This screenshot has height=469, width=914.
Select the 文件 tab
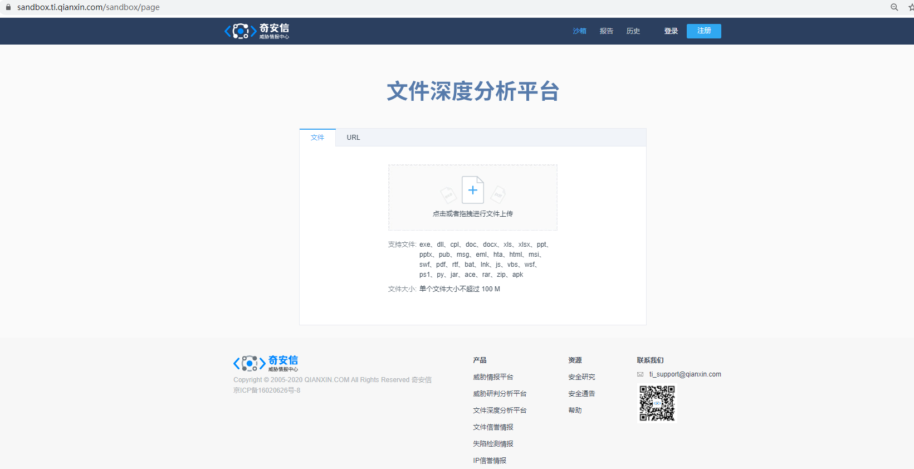317,138
